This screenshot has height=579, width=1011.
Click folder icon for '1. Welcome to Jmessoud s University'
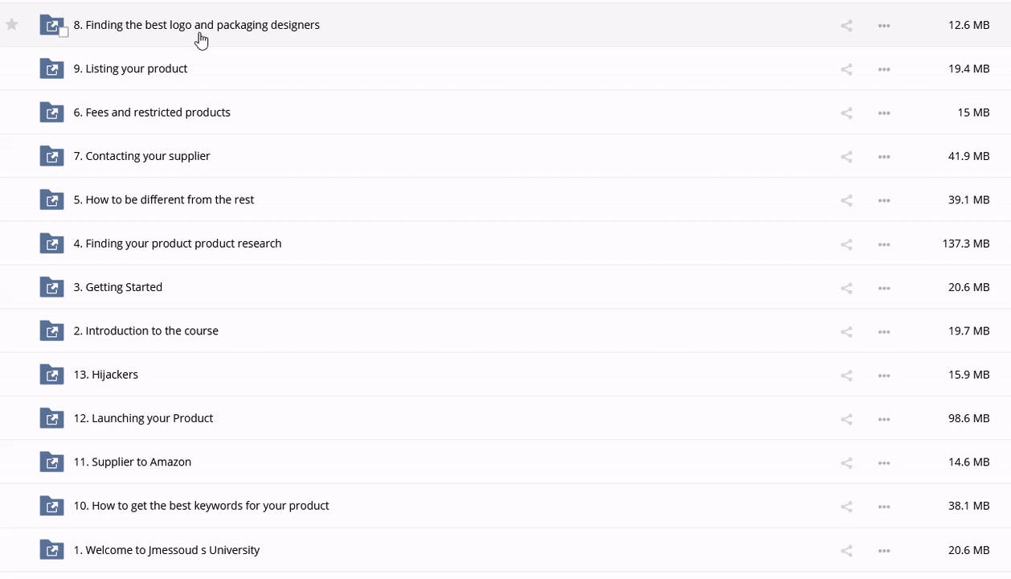51,550
